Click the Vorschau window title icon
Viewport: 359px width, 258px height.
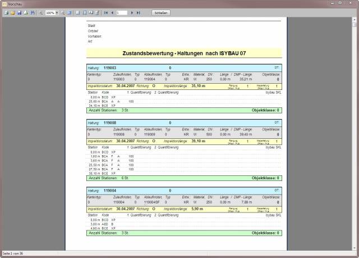[x=4, y=4]
